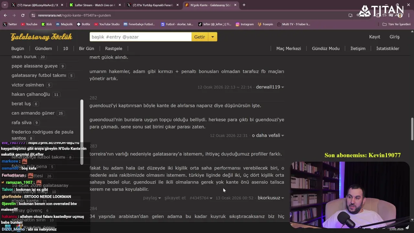This screenshot has height=233, width=414.
Task: Open the Giriş link
Action: click(x=394, y=37)
